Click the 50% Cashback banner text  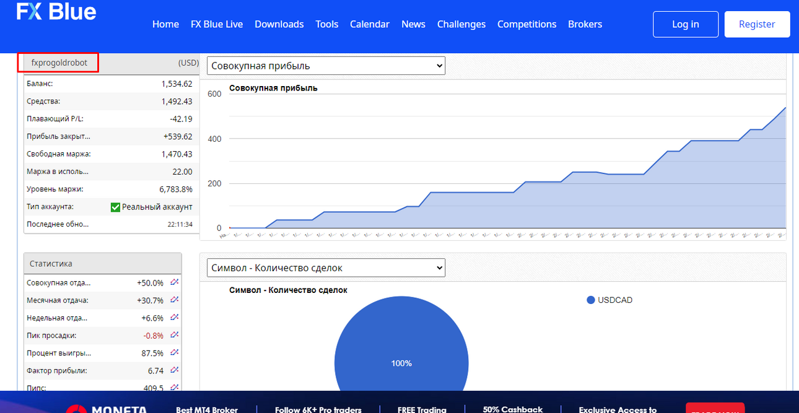(513, 409)
